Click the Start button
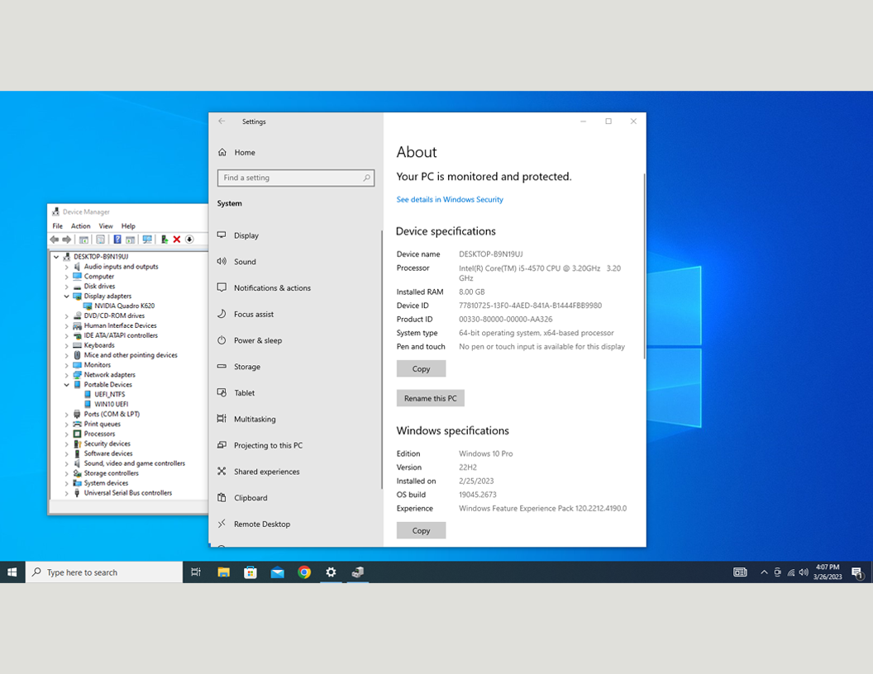Viewport: 873px width, 674px height. 12,572
